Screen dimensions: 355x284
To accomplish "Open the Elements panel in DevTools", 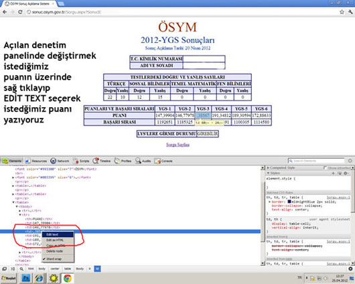I will click(12, 161).
